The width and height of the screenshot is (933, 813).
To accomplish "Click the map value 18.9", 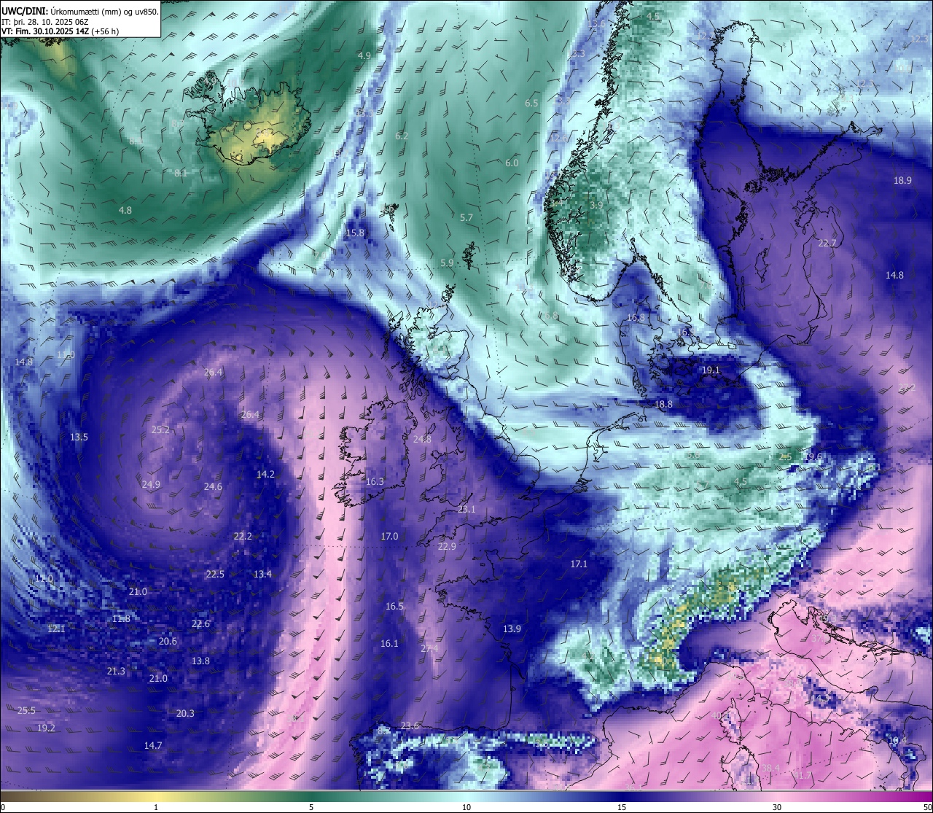I will [902, 180].
